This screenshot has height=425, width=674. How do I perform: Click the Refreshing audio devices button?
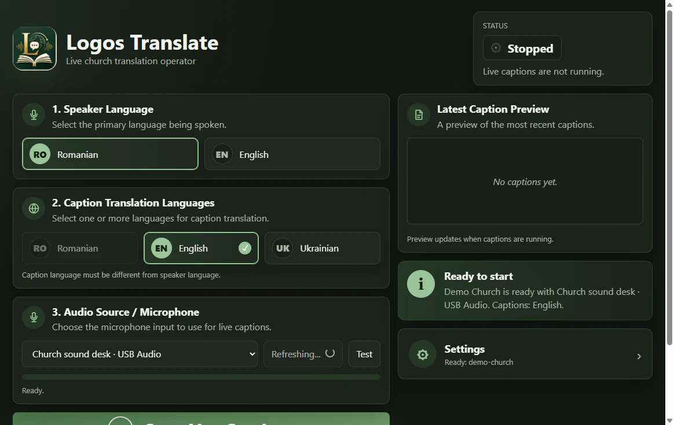point(303,354)
